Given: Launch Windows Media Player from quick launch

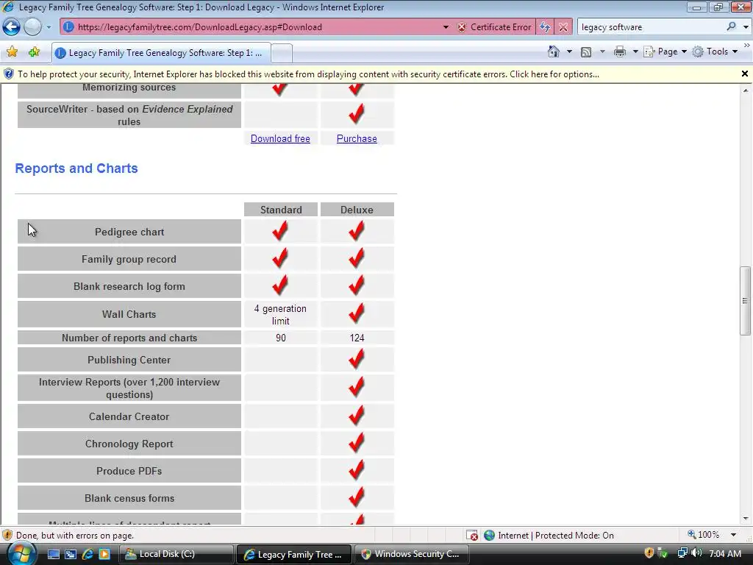Looking at the screenshot, I should click(104, 555).
